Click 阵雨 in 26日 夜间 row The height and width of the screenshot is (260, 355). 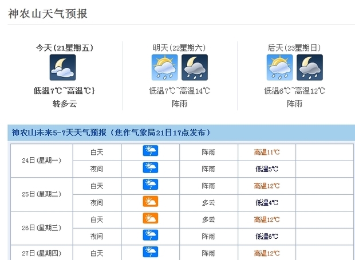coord(208,237)
